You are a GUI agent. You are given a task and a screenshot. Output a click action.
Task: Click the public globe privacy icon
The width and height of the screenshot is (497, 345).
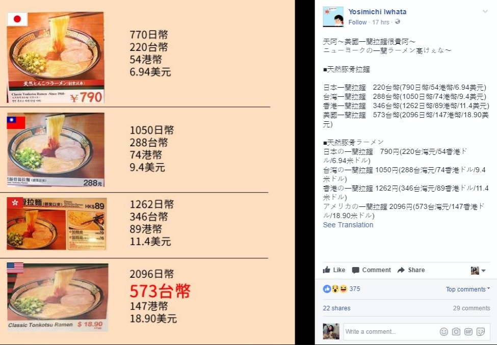click(x=398, y=22)
